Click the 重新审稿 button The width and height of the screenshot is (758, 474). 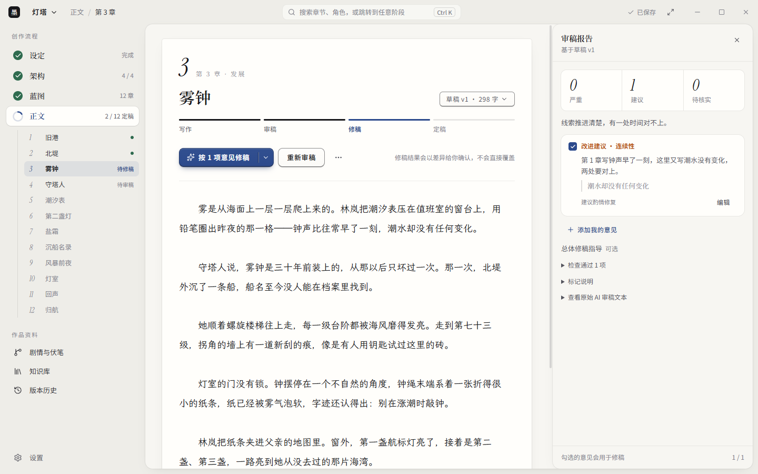[301, 157]
